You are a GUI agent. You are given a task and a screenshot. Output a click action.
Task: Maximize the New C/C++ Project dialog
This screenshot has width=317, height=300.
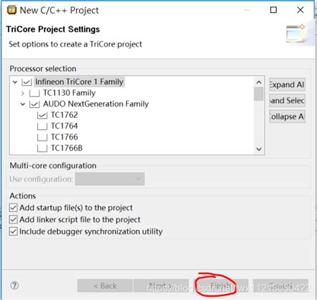[274, 10]
